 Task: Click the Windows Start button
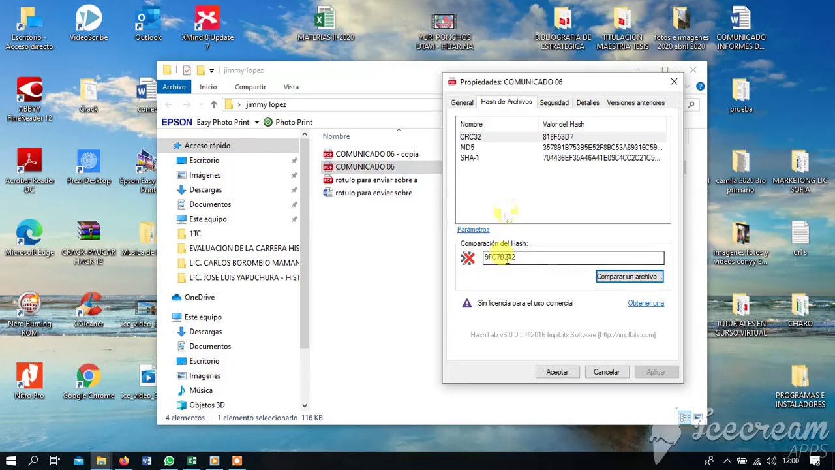coord(10,461)
